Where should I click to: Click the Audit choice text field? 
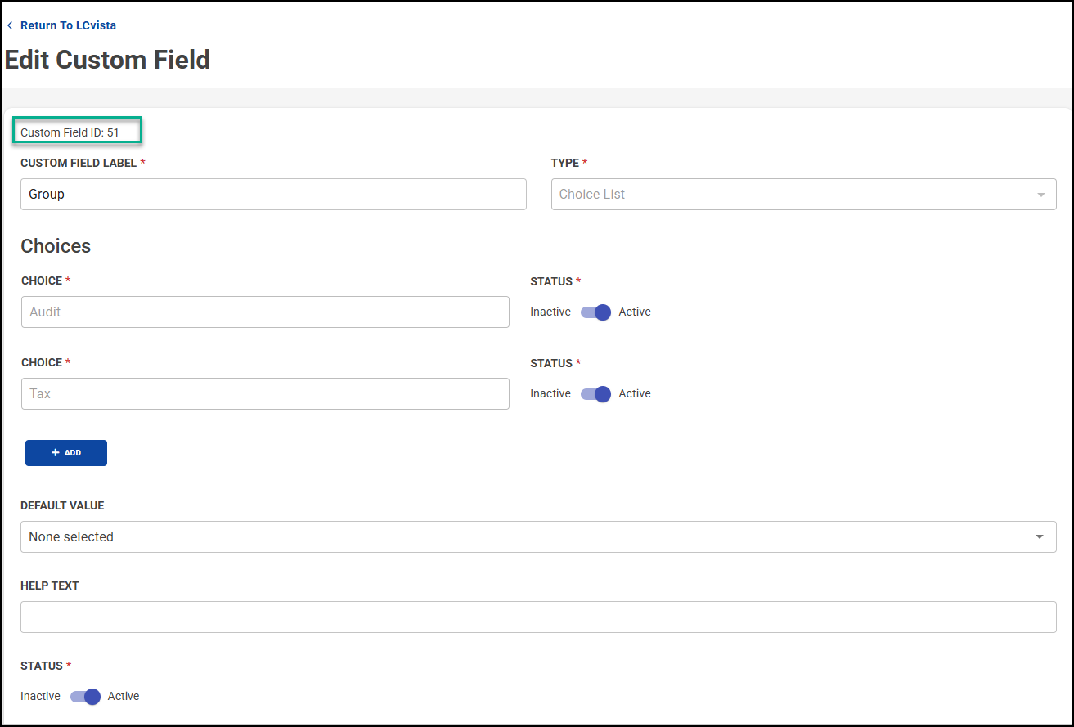pyautogui.click(x=265, y=312)
